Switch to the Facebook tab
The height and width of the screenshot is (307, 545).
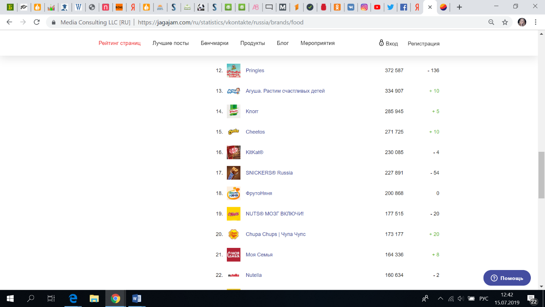(403, 7)
